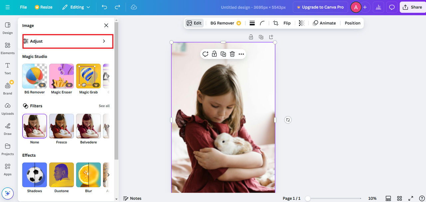The image size is (426, 202).
Task: Redo the last action
Action: (117, 7)
